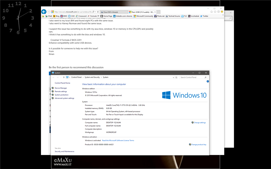Add to favorites bar star icon
This screenshot has height=169, width=271.
point(43,16)
